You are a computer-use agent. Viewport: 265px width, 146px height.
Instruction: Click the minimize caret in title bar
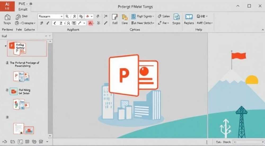pyautogui.click(x=238, y=6)
